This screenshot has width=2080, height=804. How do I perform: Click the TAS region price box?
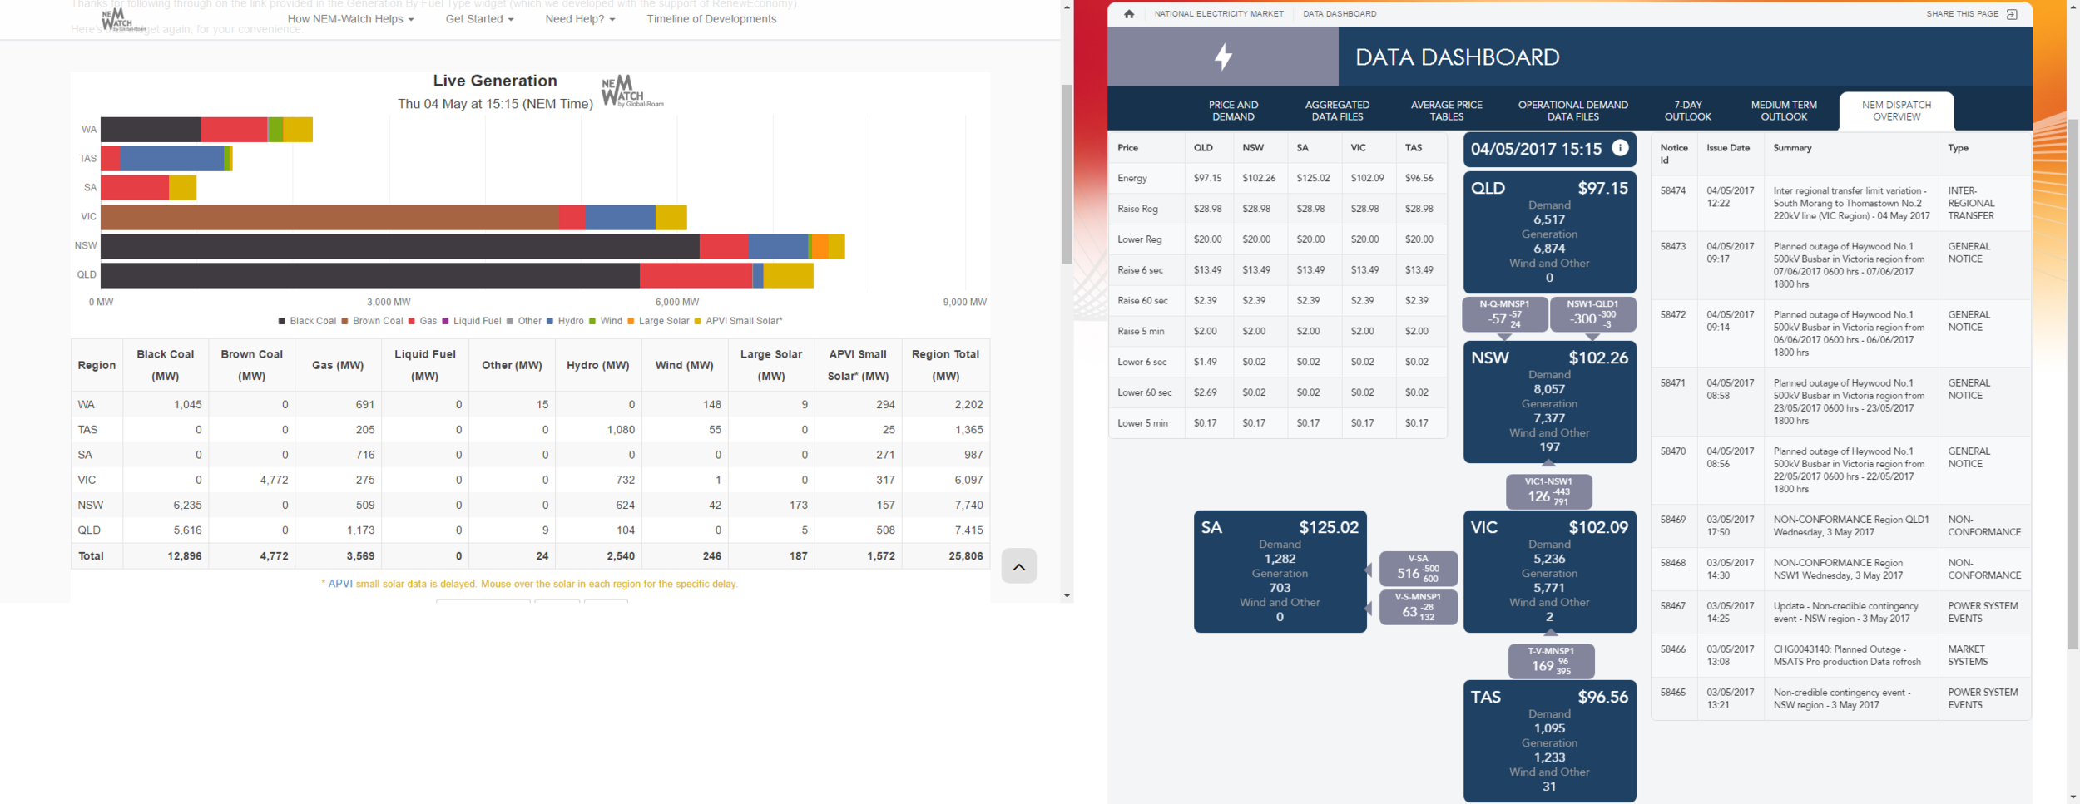click(x=1549, y=741)
